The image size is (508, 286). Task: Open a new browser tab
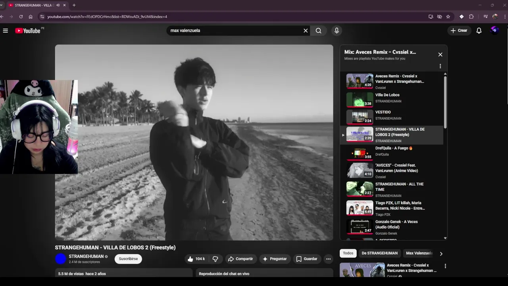coord(74,5)
